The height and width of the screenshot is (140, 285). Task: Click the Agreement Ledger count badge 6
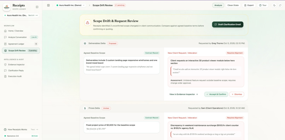point(36,44)
